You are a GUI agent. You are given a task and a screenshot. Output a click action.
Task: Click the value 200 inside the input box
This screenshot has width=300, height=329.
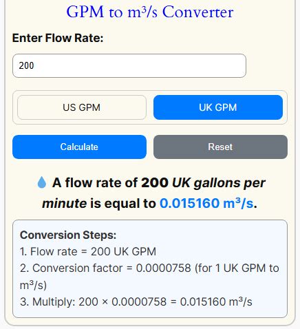26,65
